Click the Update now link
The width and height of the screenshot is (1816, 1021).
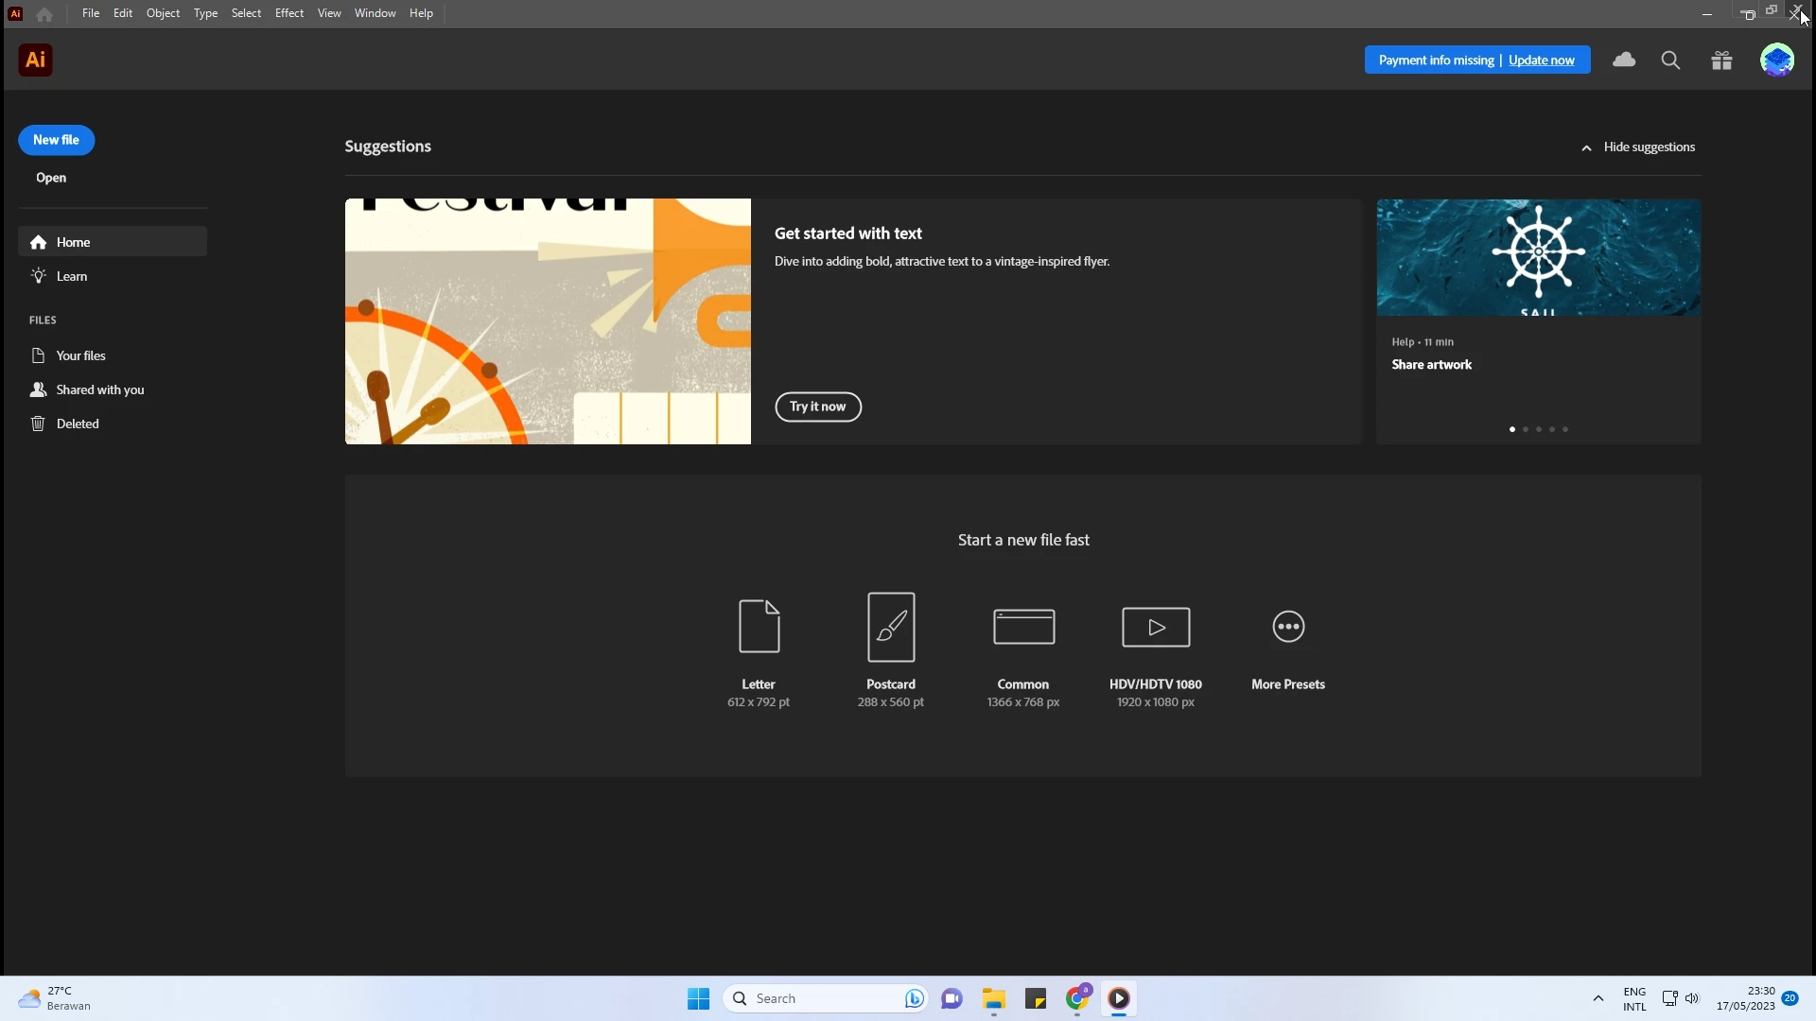(x=1541, y=61)
